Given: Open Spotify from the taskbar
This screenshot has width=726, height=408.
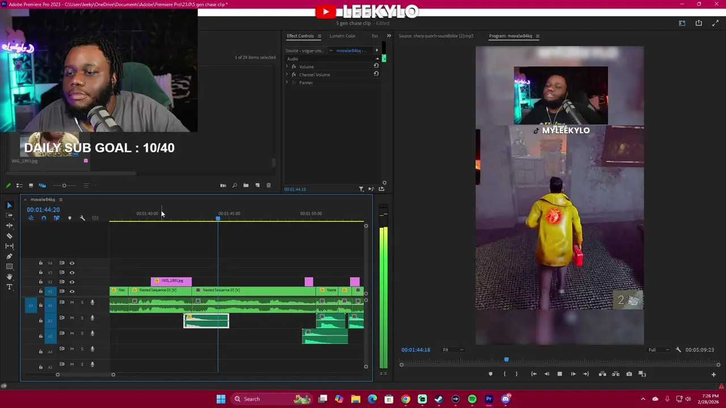Looking at the screenshot, I should click(x=472, y=399).
